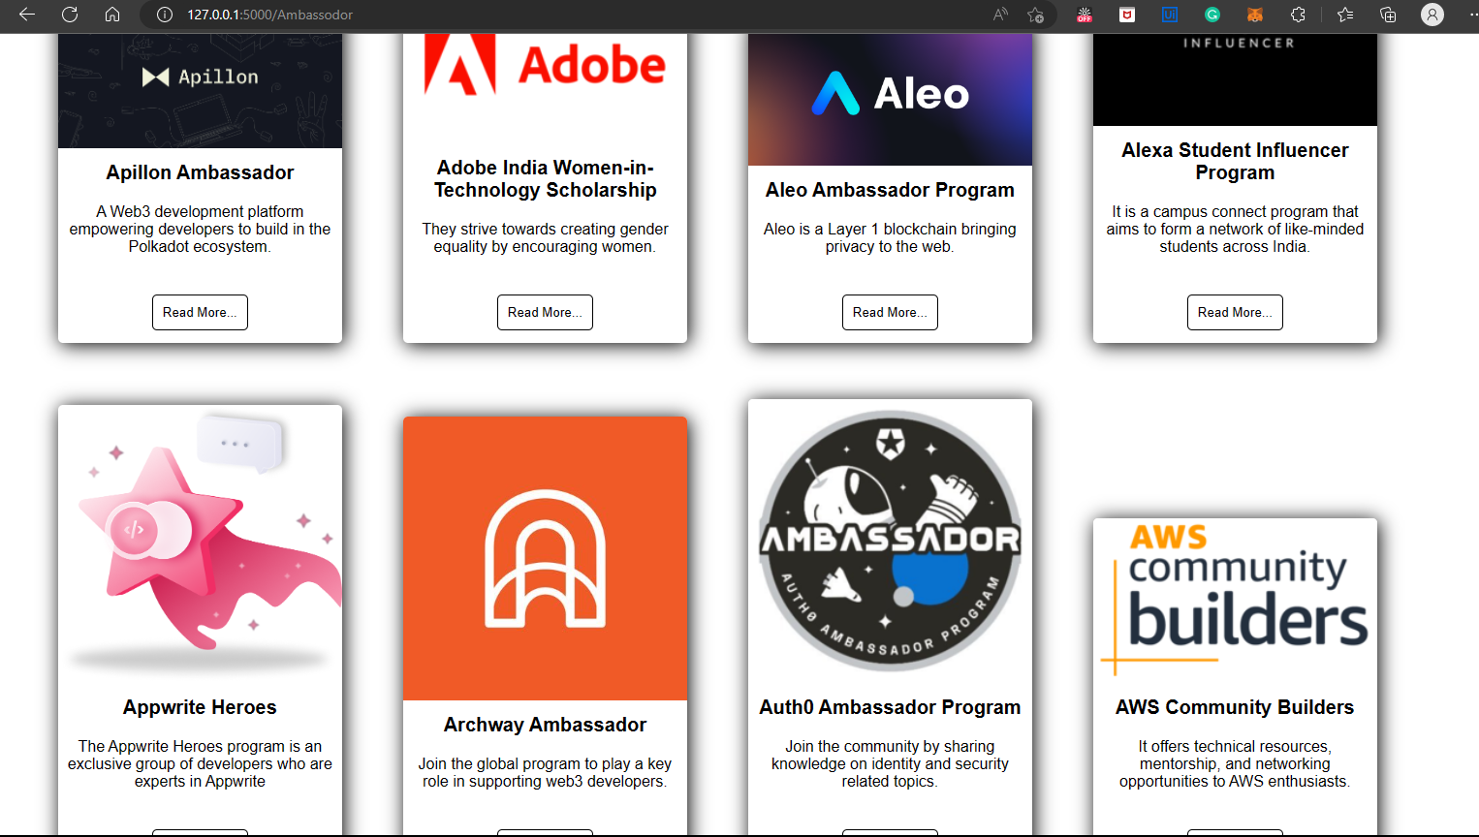Click the Auth0 Ambassador Program heading
Viewport: 1479px width, 837px height.
pyautogui.click(x=890, y=707)
